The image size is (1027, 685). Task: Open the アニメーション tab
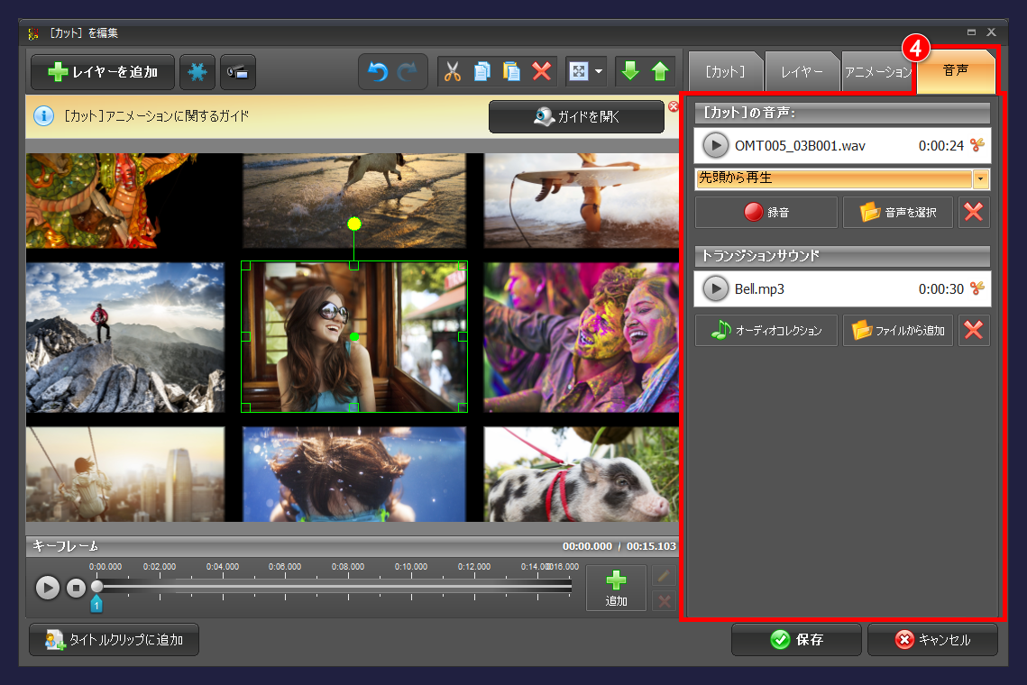(x=876, y=72)
